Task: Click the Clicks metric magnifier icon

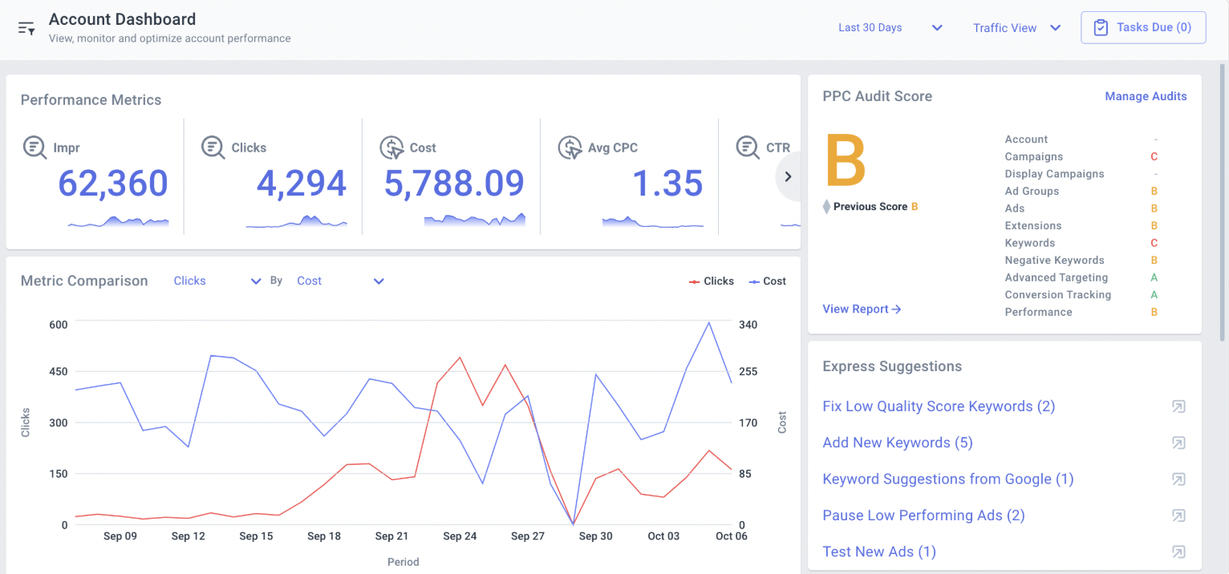Action: coord(213,148)
